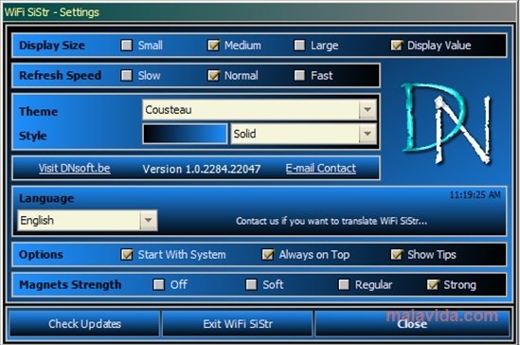Screen dimensions: 520x345
Task: Open the Visit DNsoft.be link
Action: click(74, 168)
